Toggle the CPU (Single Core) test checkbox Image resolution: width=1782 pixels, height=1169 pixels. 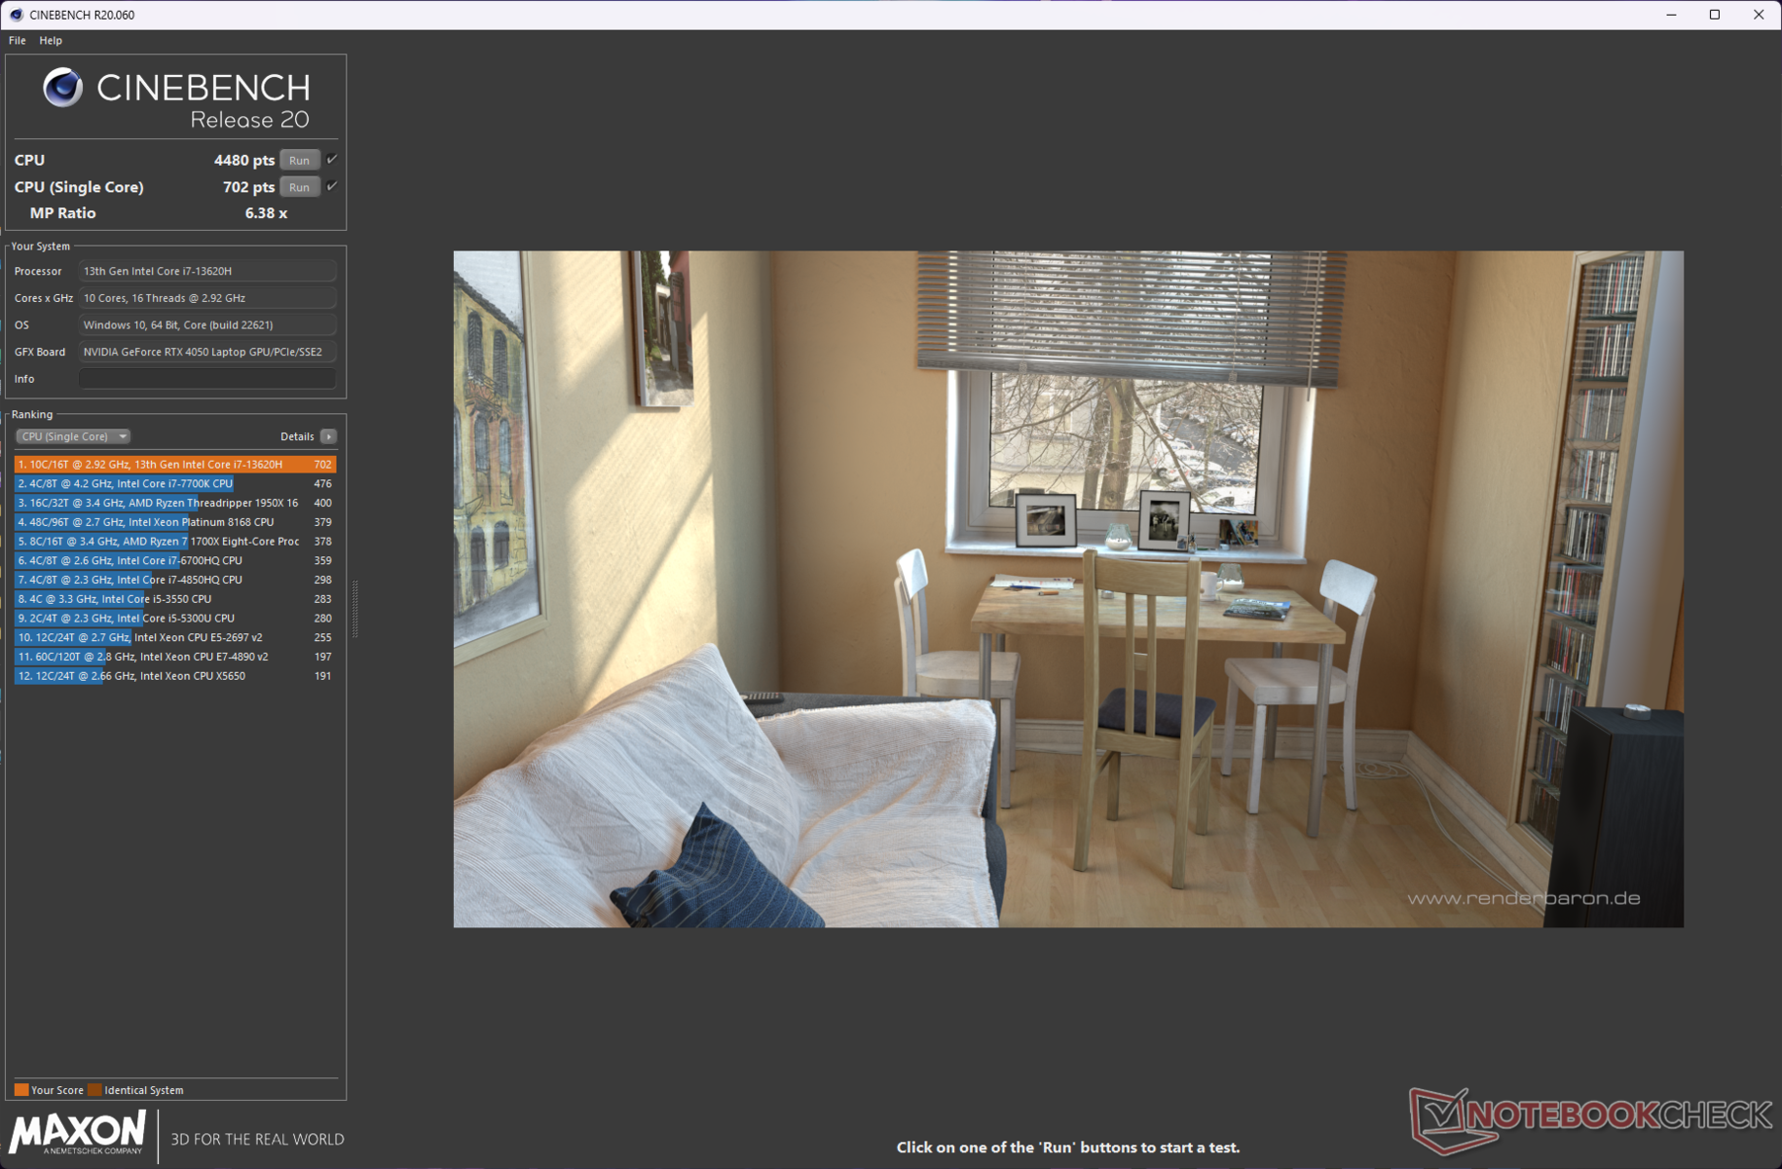pyautogui.click(x=332, y=186)
